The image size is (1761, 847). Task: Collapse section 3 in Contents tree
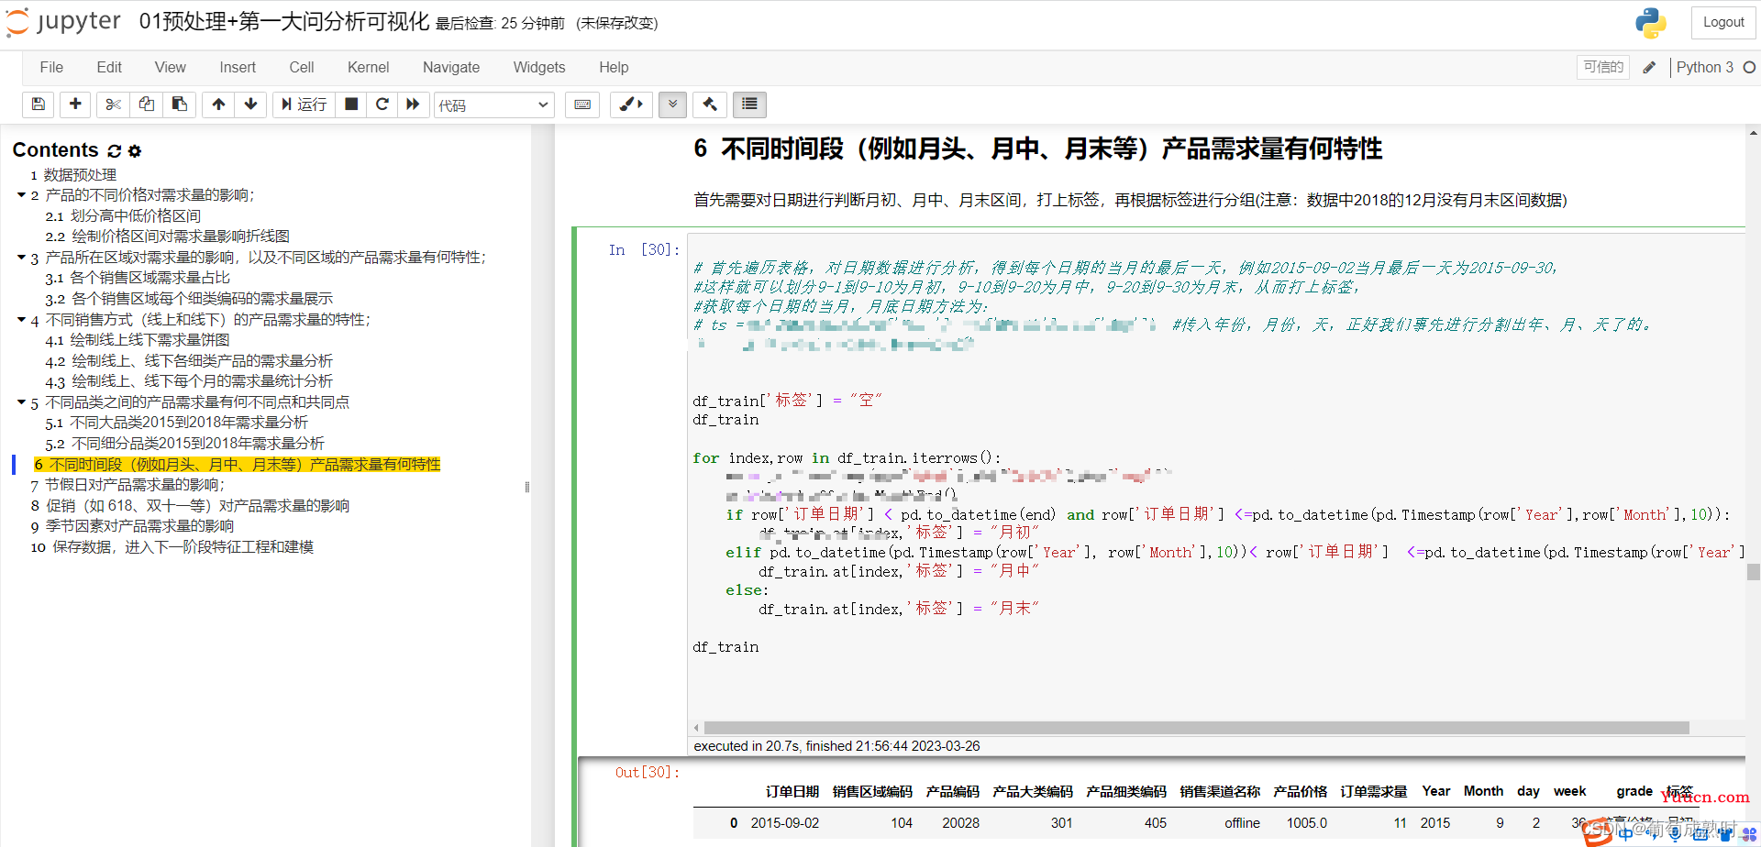coord(21,258)
